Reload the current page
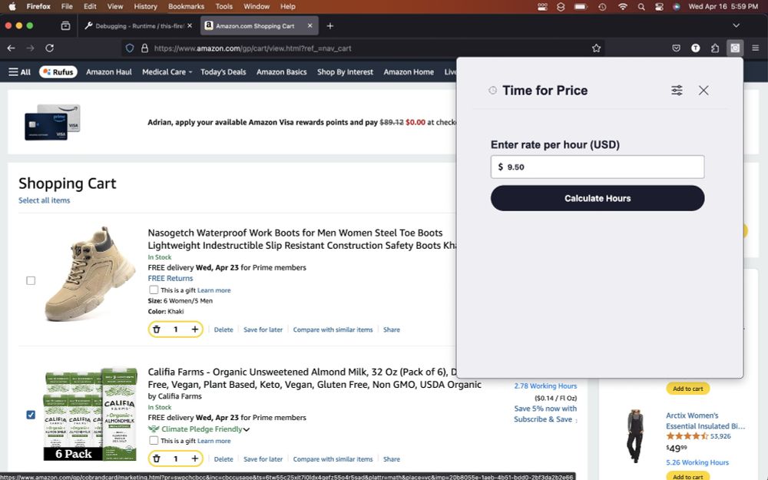768x480 pixels. 49,48
